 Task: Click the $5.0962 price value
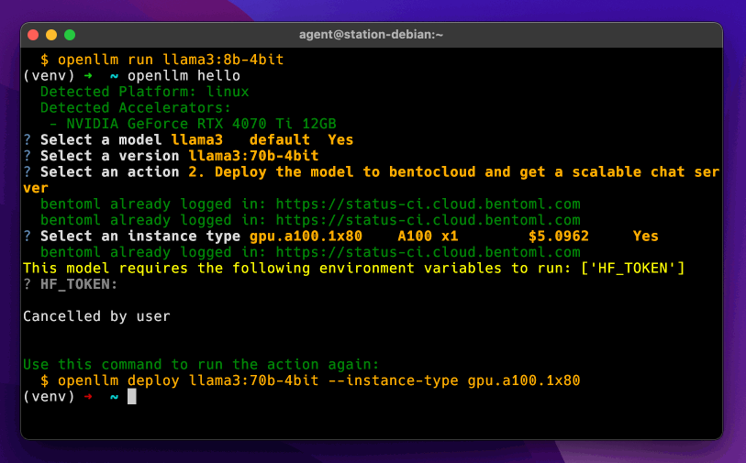[559, 237]
